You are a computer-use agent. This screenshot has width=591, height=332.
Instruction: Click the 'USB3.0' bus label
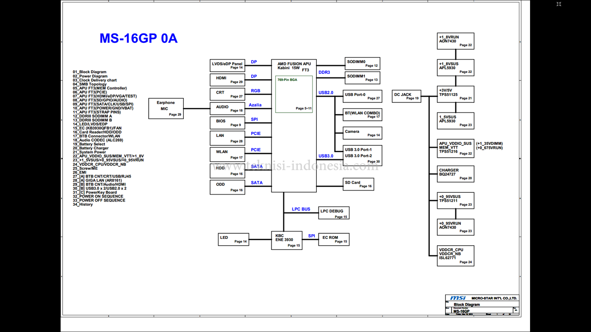326,156
